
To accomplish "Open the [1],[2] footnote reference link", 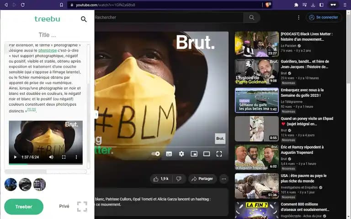I will tap(32, 109).
